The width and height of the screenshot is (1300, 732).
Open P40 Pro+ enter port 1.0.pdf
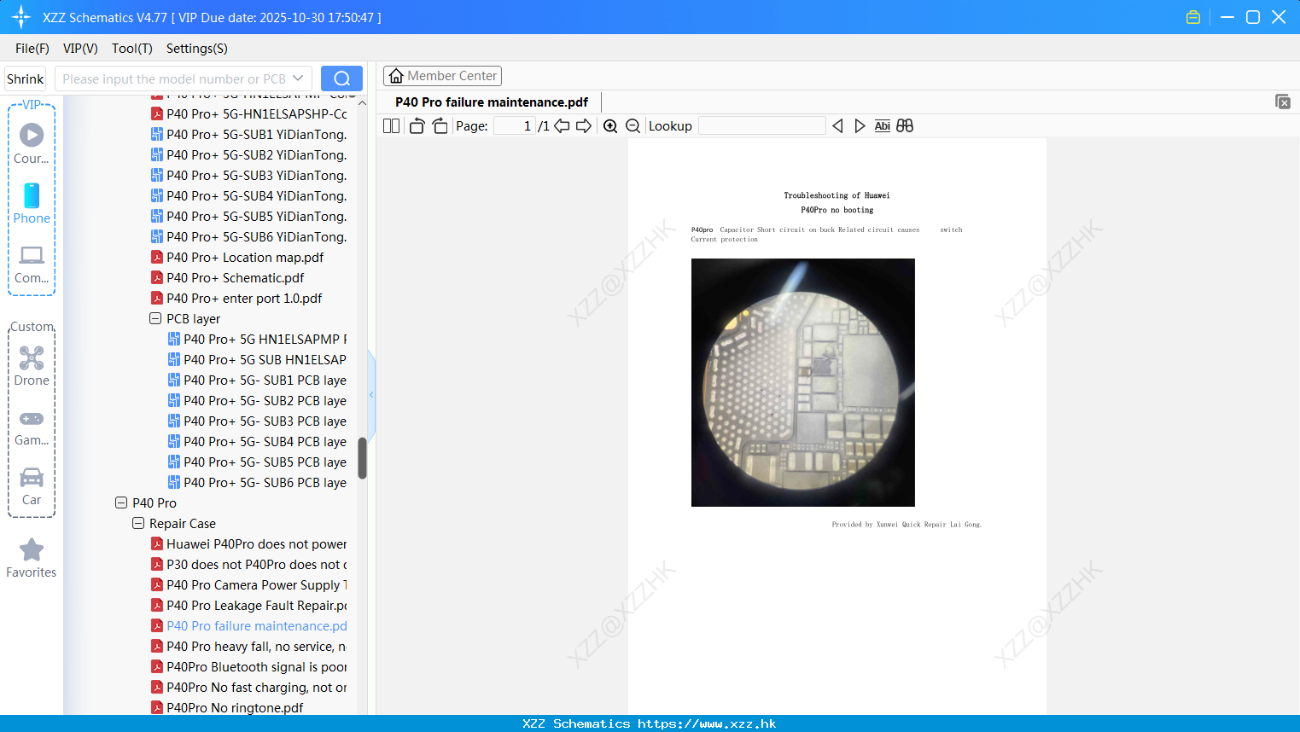[244, 298]
